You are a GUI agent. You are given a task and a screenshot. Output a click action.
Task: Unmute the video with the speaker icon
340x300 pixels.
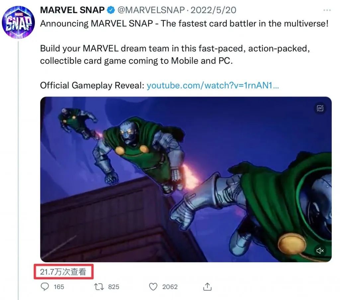(x=320, y=251)
